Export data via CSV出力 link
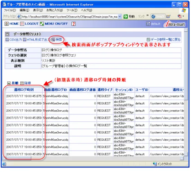This screenshot has height=172, width=191. pyautogui.click(x=16, y=40)
